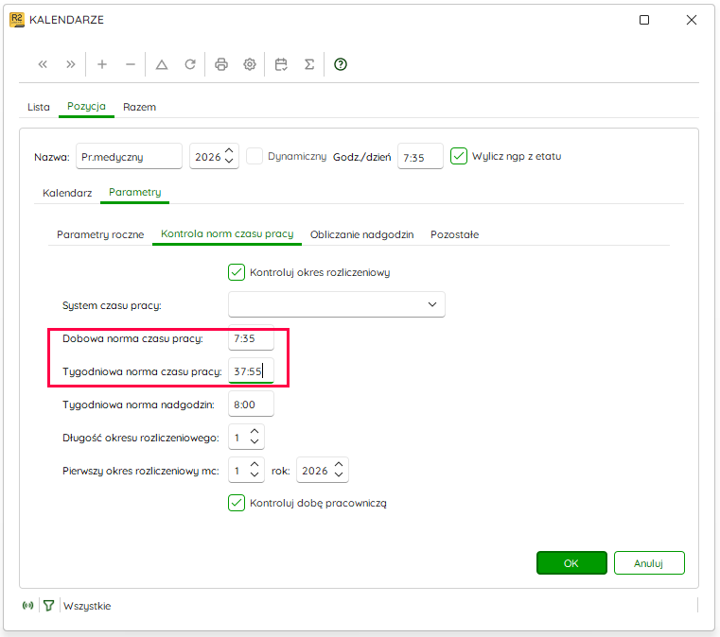
Task: Refresh data with the circular arrow icon
Action: coord(190,64)
